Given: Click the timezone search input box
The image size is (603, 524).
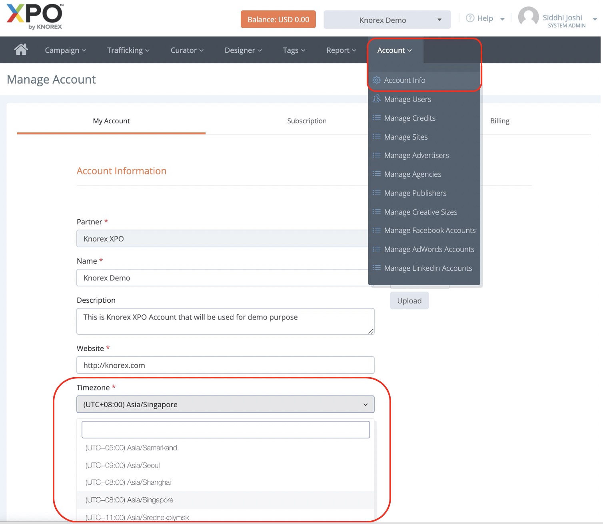Looking at the screenshot, I should (x=226, y=430).
